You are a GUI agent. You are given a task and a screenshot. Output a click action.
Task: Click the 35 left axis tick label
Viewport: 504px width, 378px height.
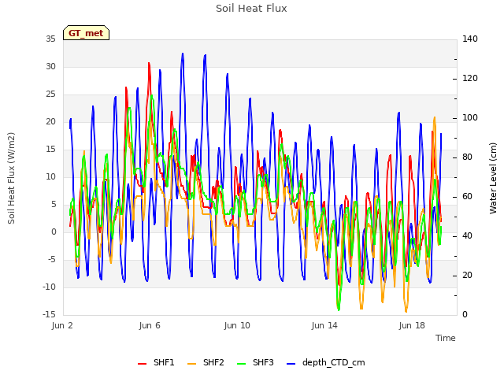(50, 39)
